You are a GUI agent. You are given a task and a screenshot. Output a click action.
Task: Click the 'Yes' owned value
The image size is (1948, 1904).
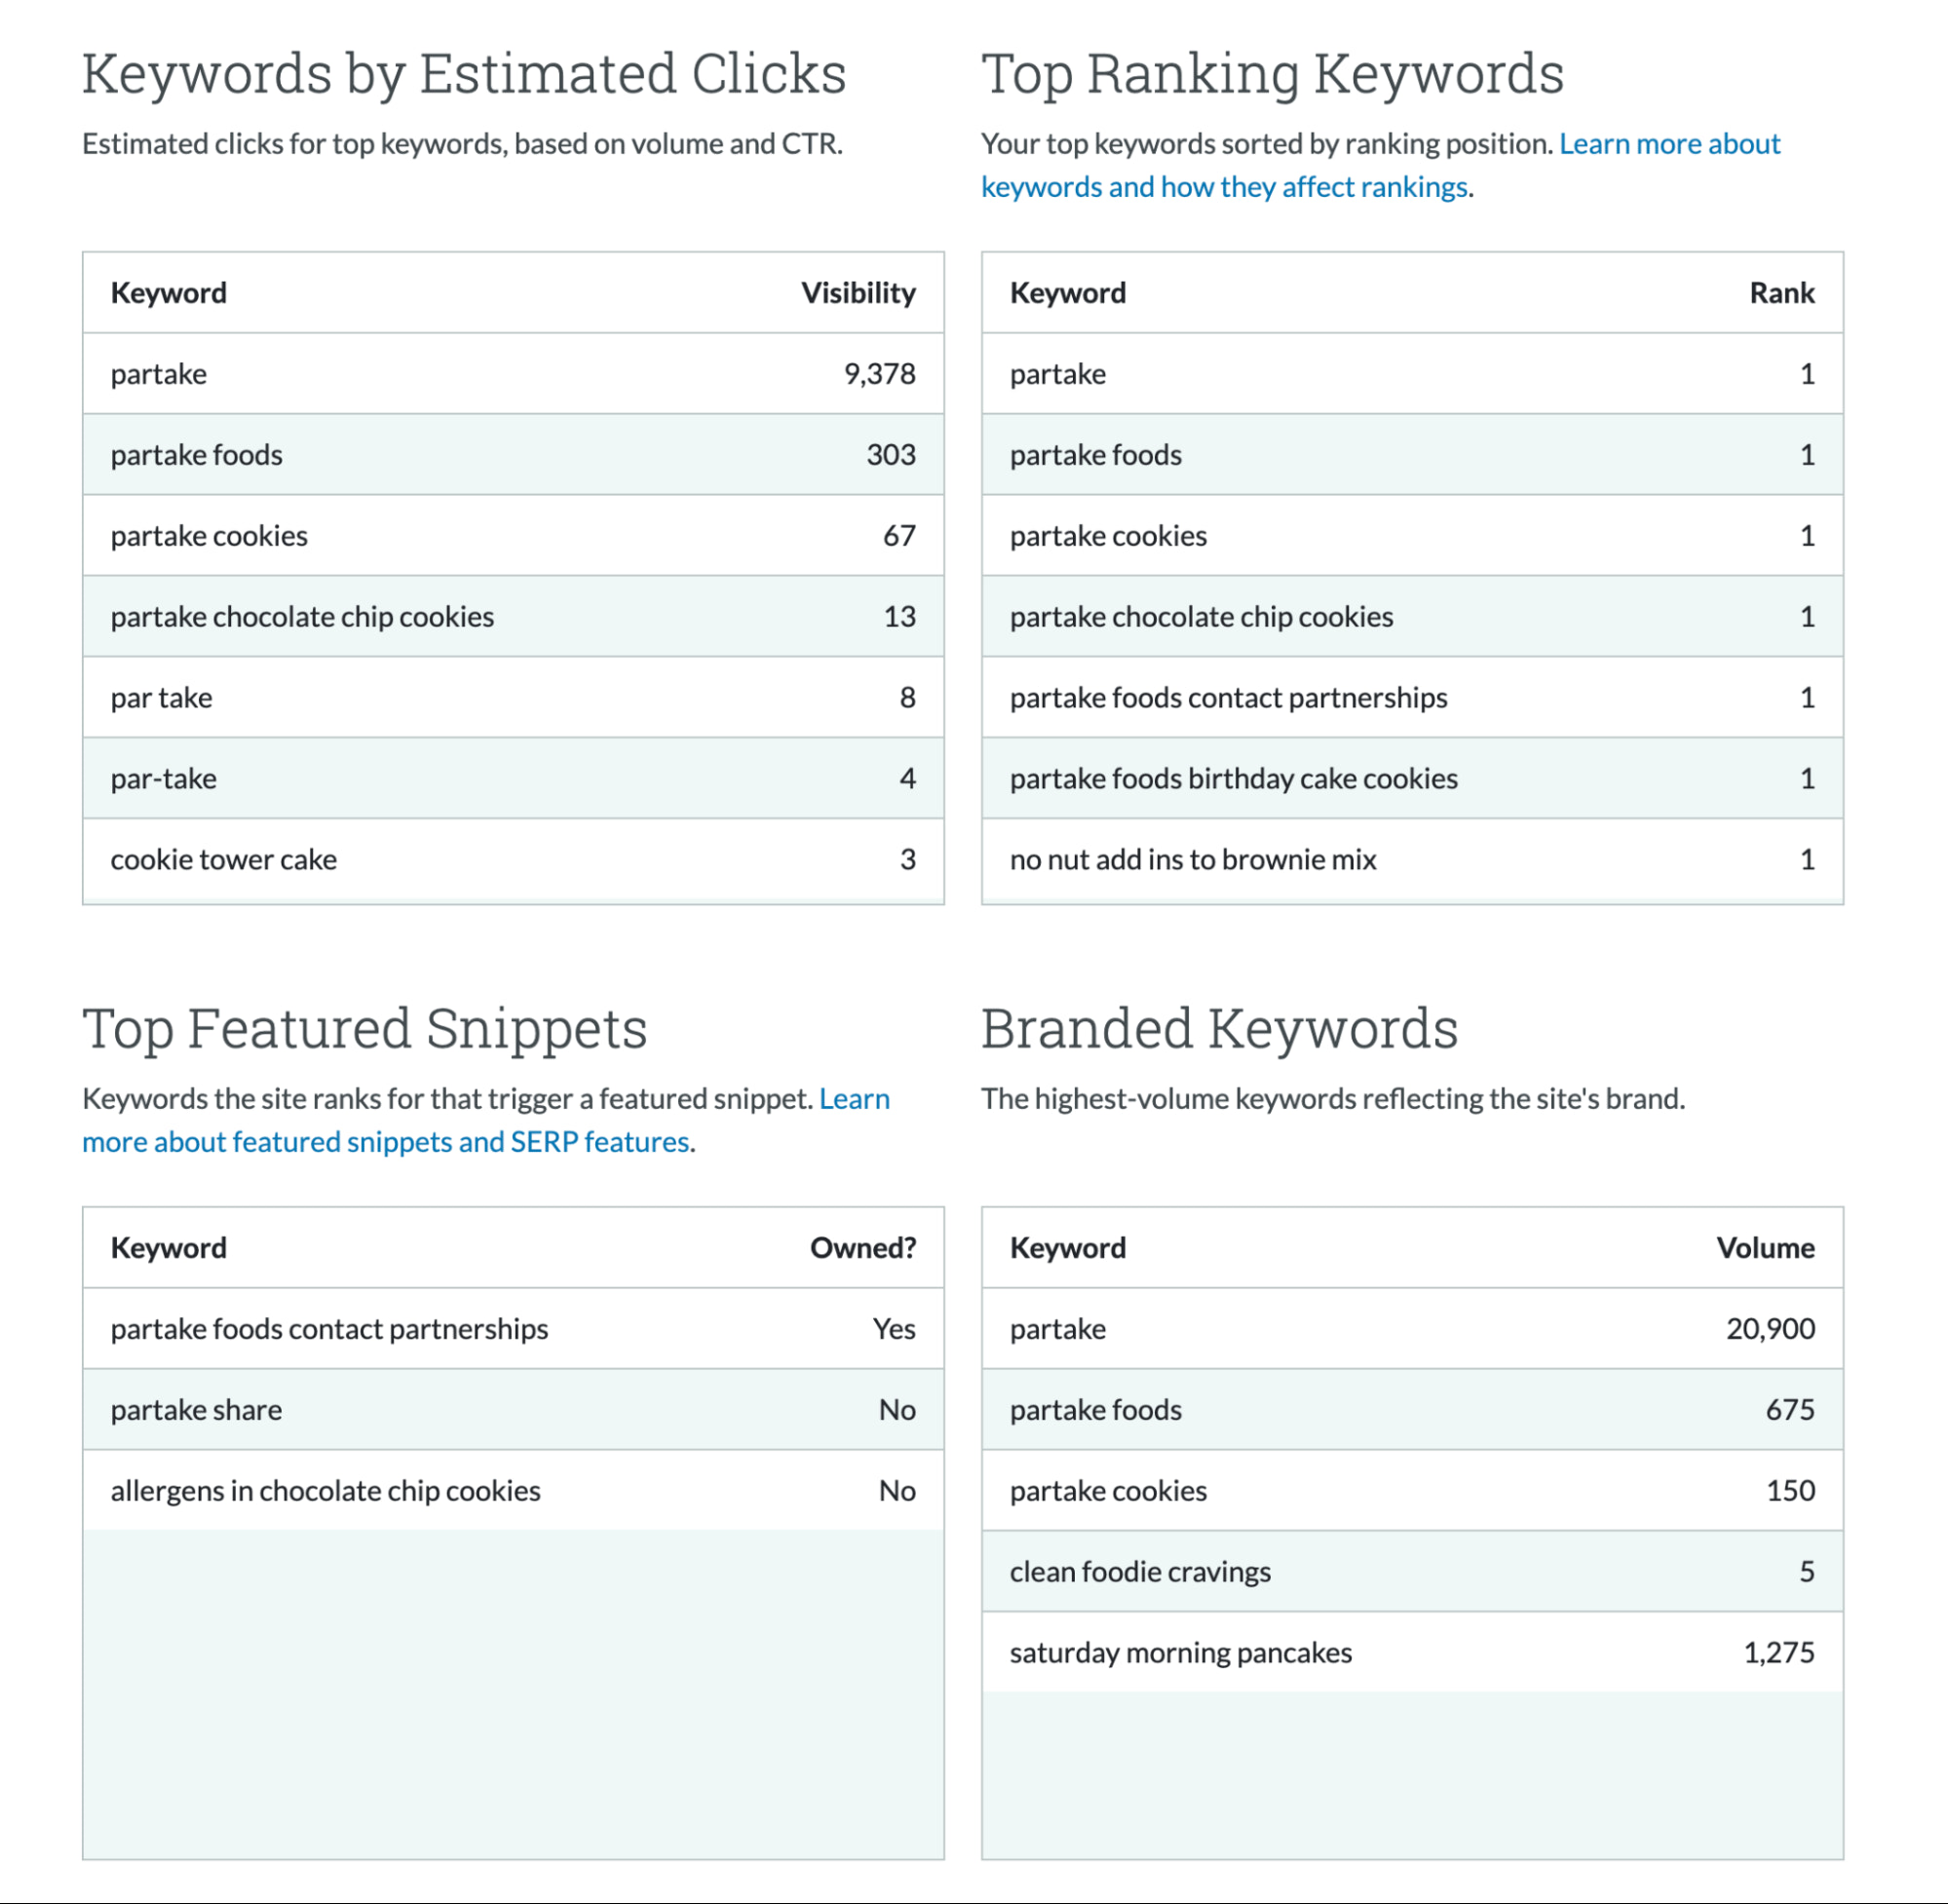[x=893, y=1329]
